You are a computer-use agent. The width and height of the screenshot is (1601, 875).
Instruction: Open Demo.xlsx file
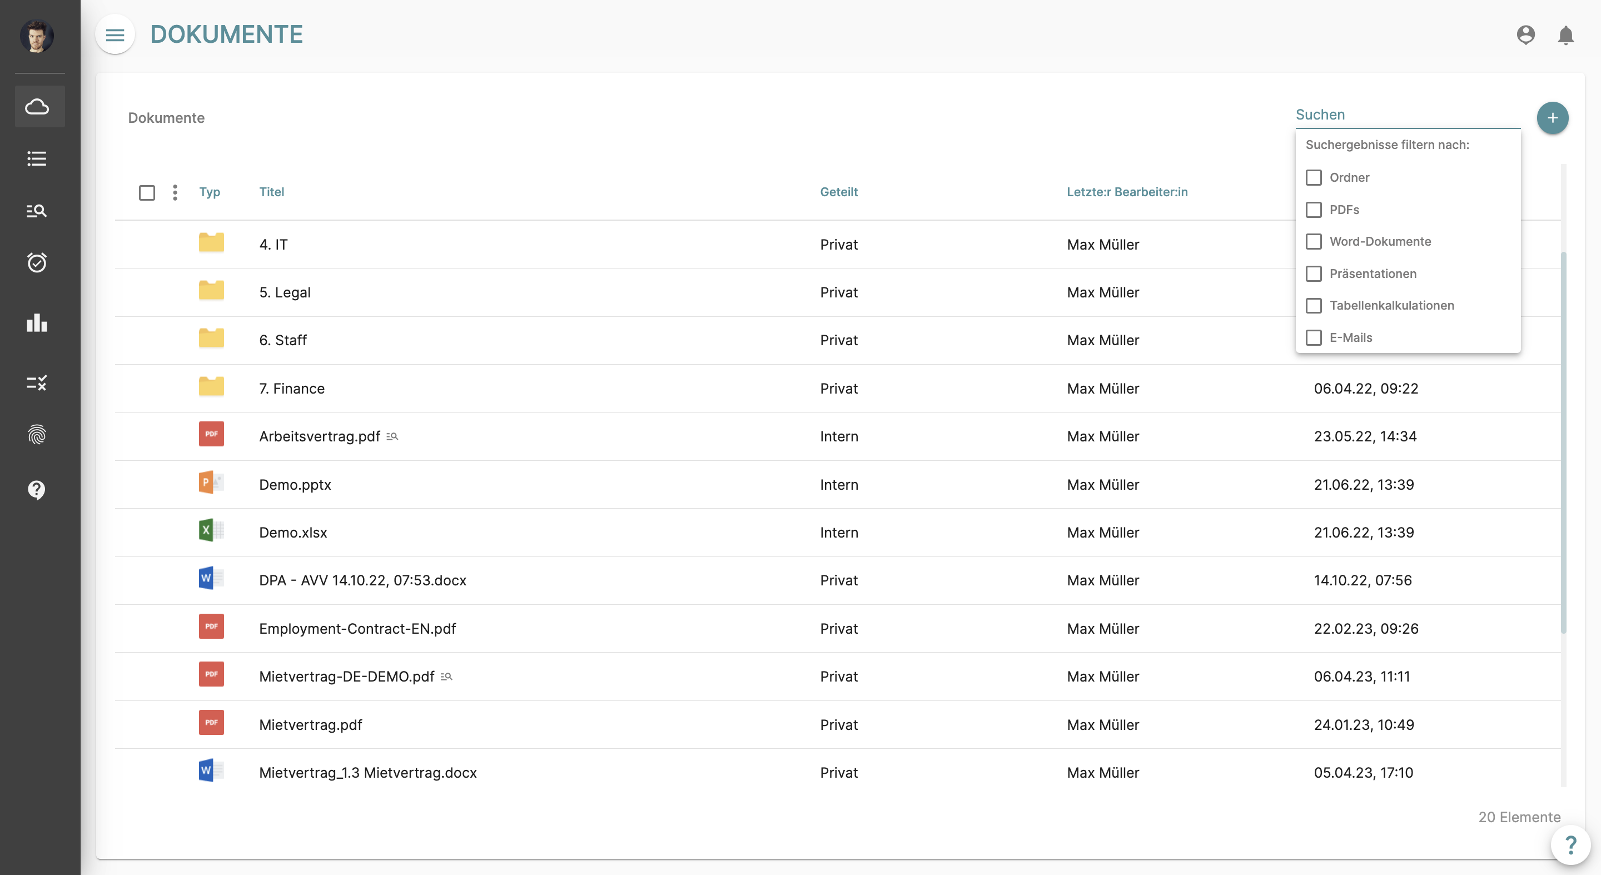coord(293,533)
